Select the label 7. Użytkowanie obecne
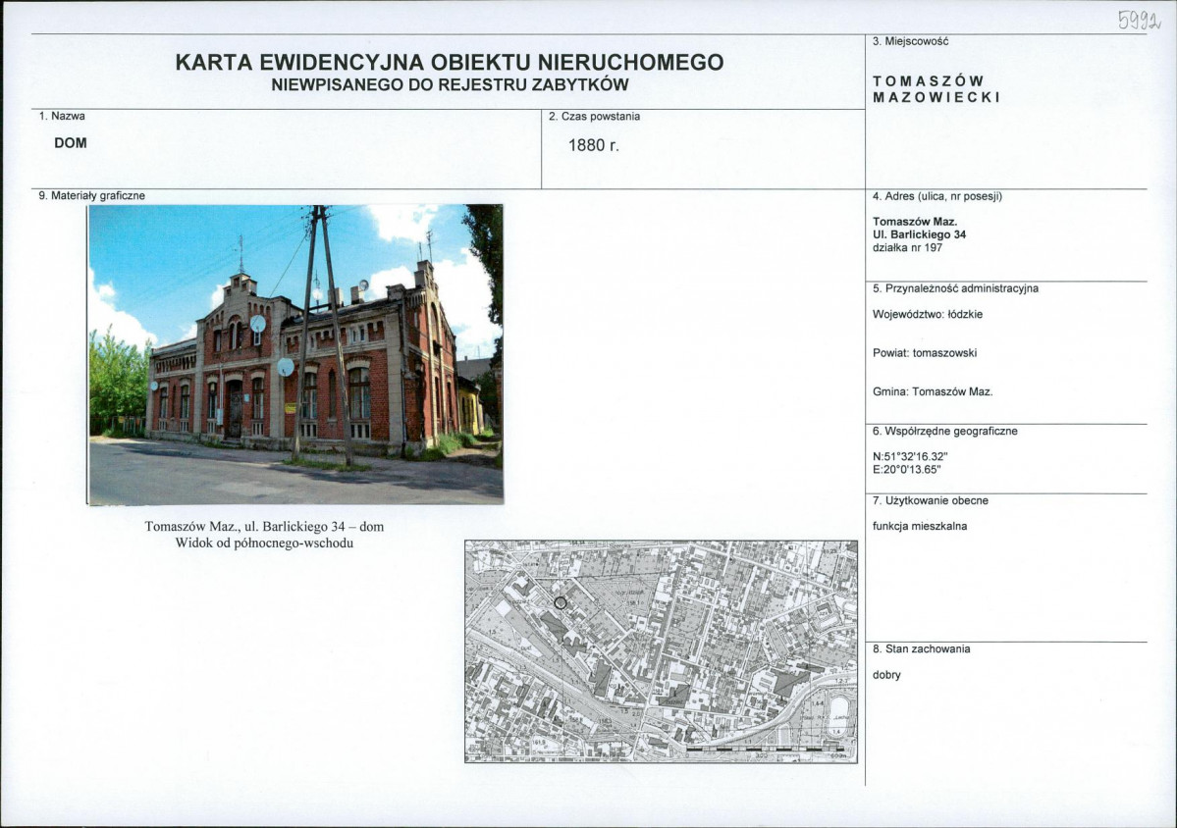Viewport: 1177px width, 828px height. coord(931,500)
